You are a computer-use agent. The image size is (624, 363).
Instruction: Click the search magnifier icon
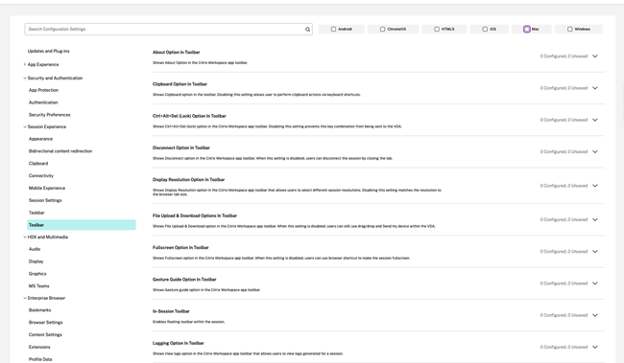point(307,30)
